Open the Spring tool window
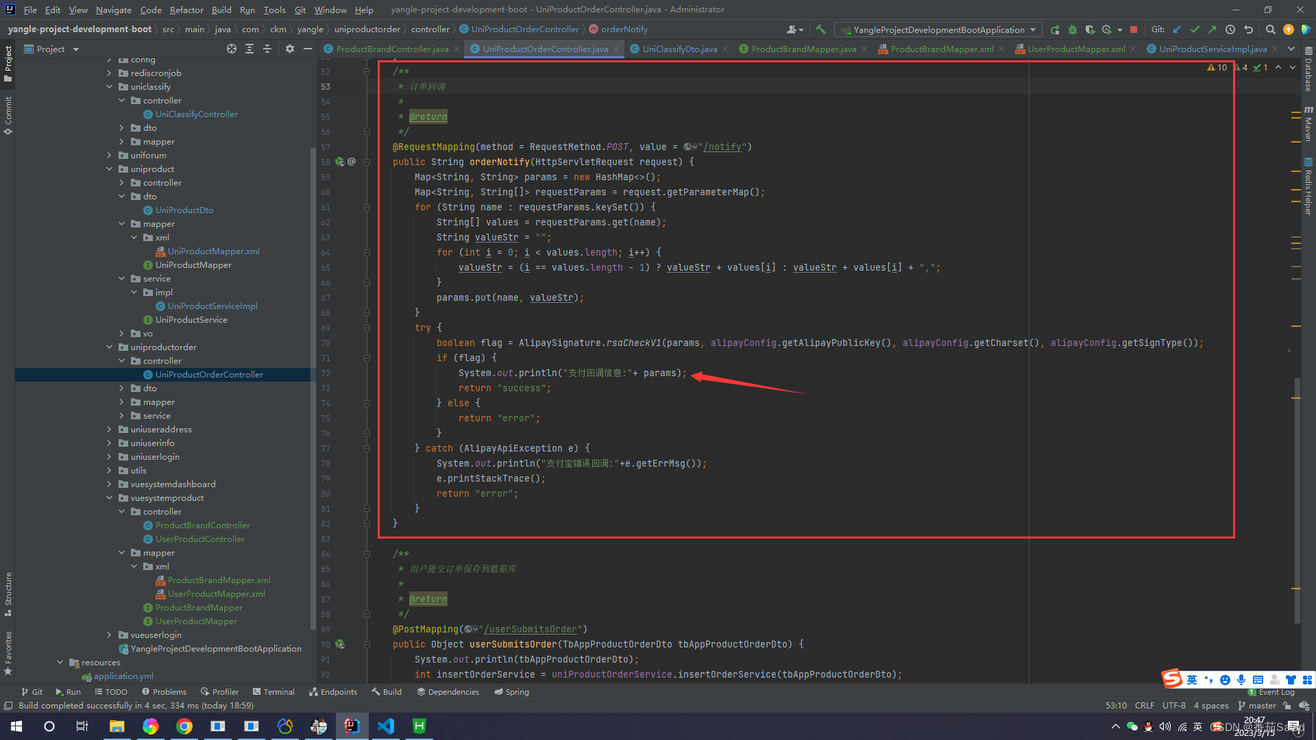 [x=511, y=692]
